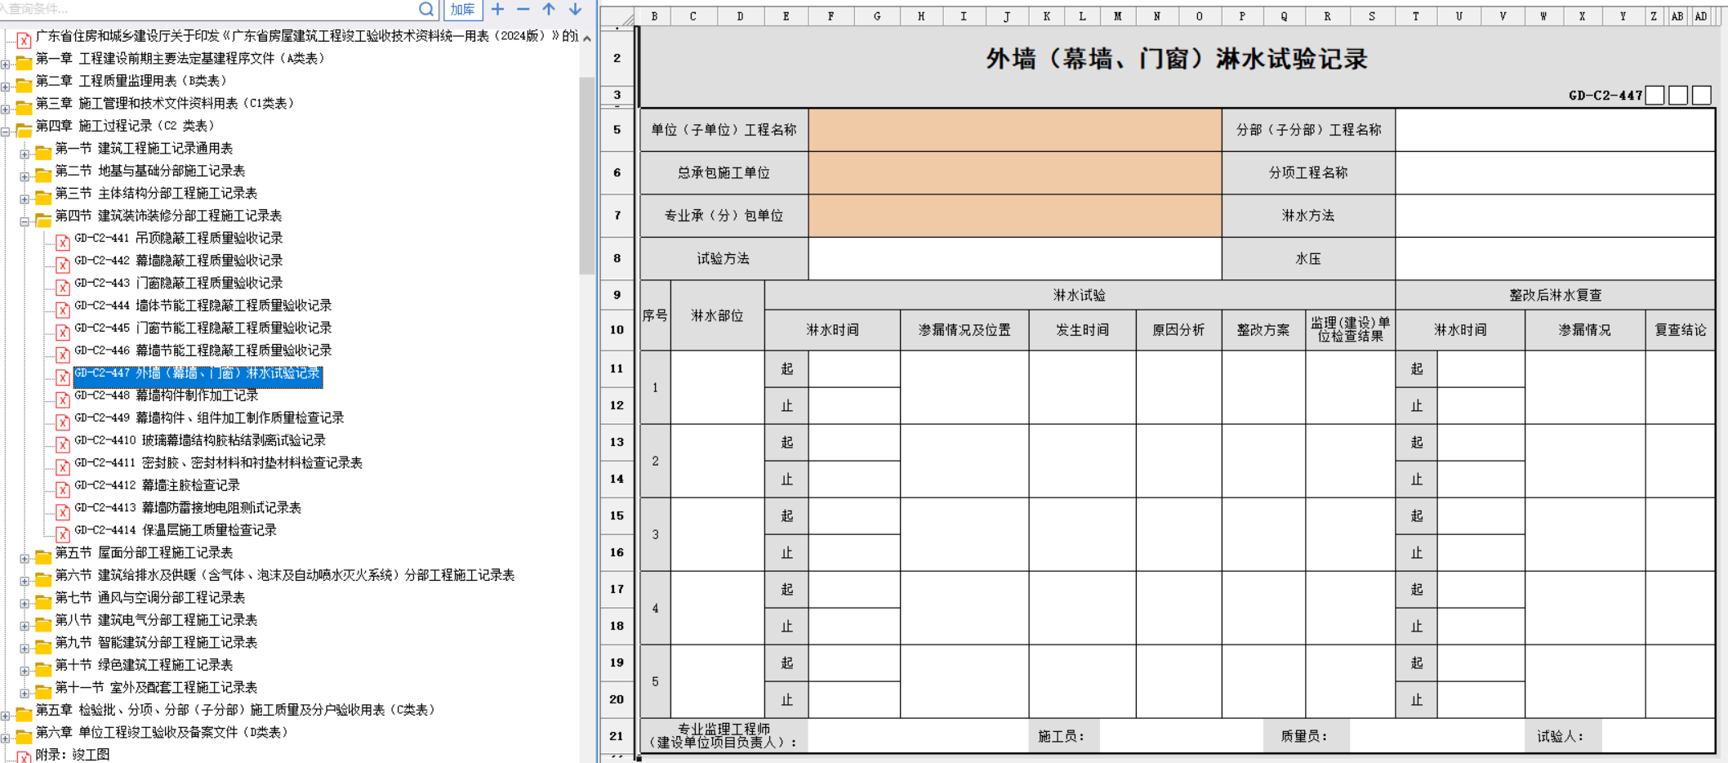Click the search conditions input field
The height and width of the screenshot is (763, 1728).
click(208, 9)
